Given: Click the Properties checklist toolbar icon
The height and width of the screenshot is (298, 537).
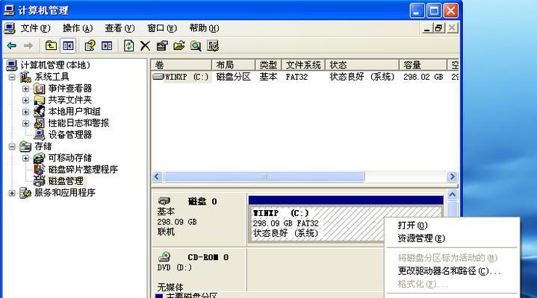Looking at the screenshot, I should [162, 45].
